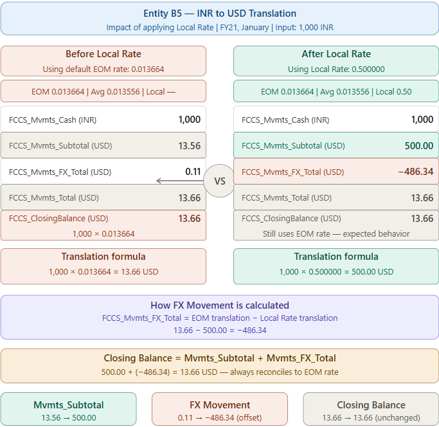Click 'FCCS_Mvmts_Total (USD)' label in After column
Viewport: 439px width, 427px height.
[287, 198]
